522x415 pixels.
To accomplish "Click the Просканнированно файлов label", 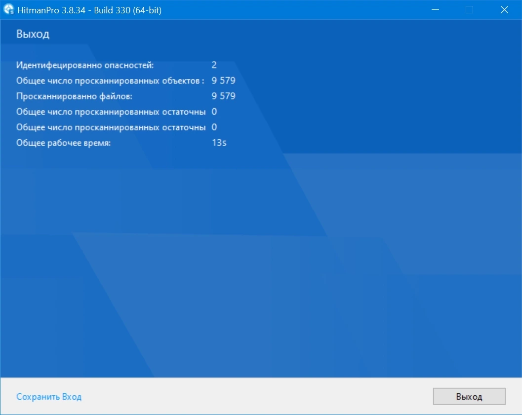I will [74, 96].
